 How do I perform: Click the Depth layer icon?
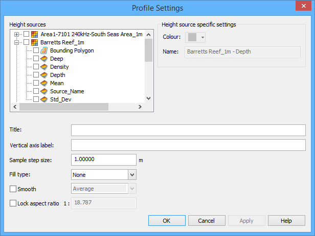pos(44,75)
